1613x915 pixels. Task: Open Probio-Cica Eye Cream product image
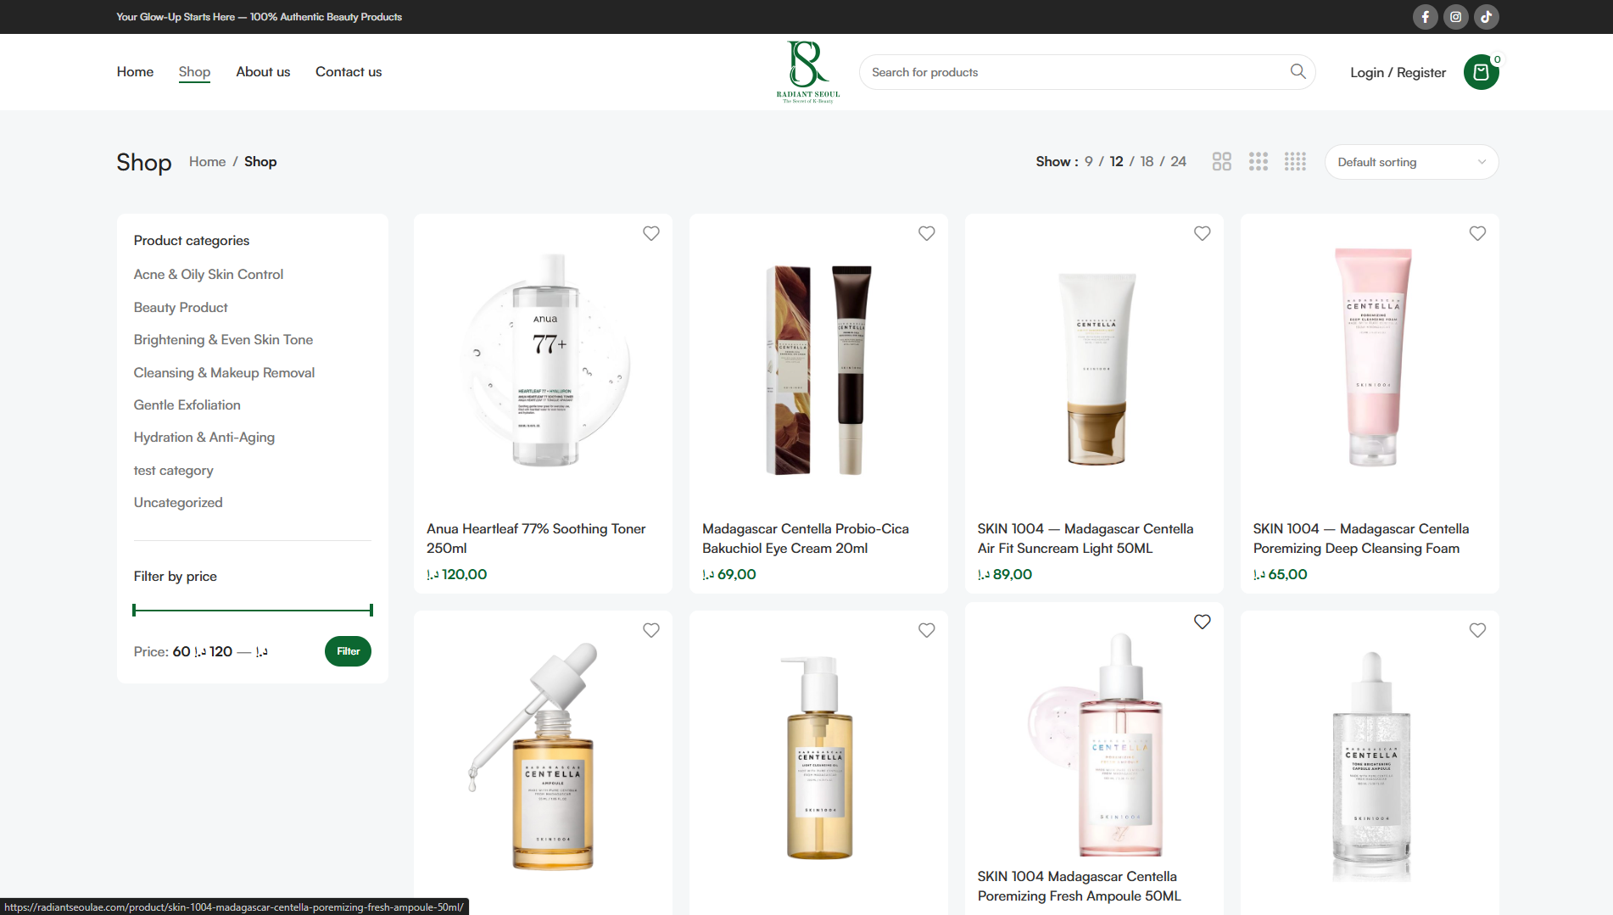(x=818, y=361)
